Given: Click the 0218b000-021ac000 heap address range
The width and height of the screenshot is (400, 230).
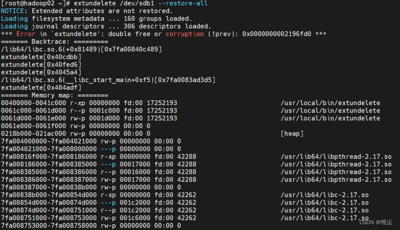Looking at the screenshot, I should pos(33,134).
